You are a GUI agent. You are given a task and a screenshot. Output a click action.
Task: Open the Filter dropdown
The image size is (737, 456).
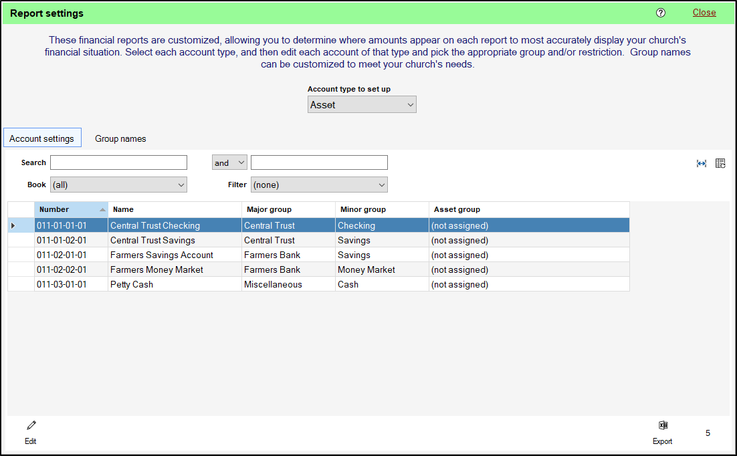319,185
